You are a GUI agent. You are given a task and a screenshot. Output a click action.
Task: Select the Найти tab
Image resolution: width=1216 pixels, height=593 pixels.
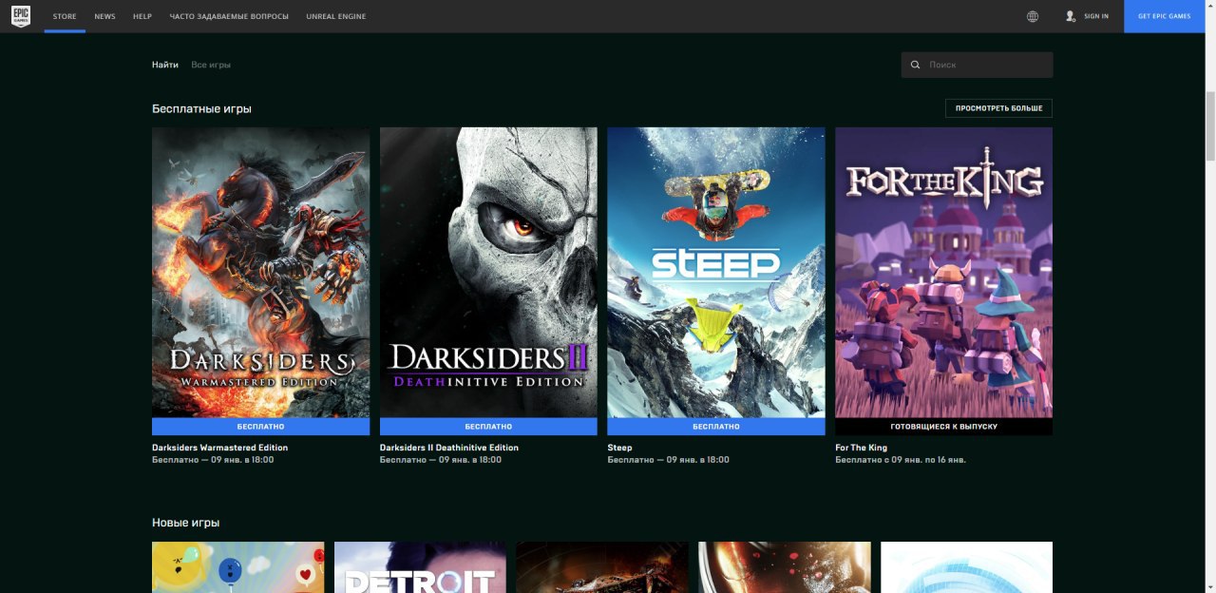(165, 65)
